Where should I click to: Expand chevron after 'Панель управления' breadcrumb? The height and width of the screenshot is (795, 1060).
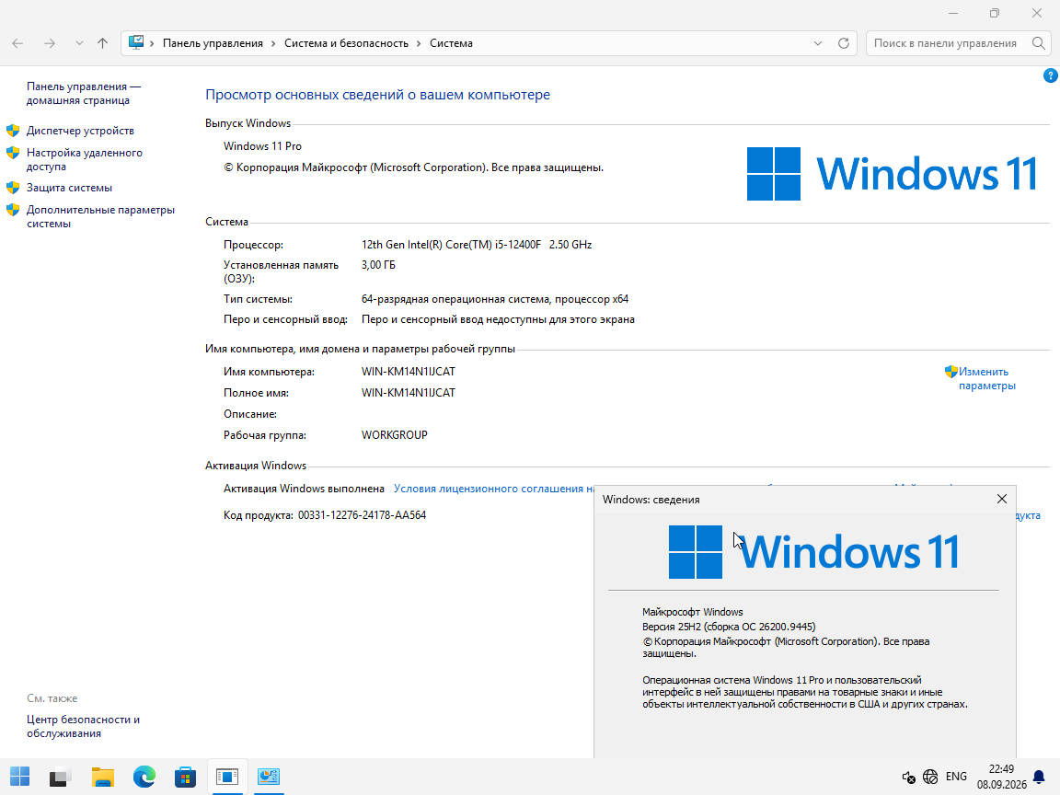pyautogui.click(x=274, y=43)
